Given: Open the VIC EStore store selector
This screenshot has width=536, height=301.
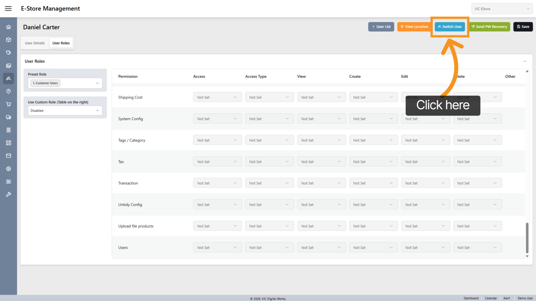Looking at the screenshot, I should pyautogui.click(x=502, y=9).
